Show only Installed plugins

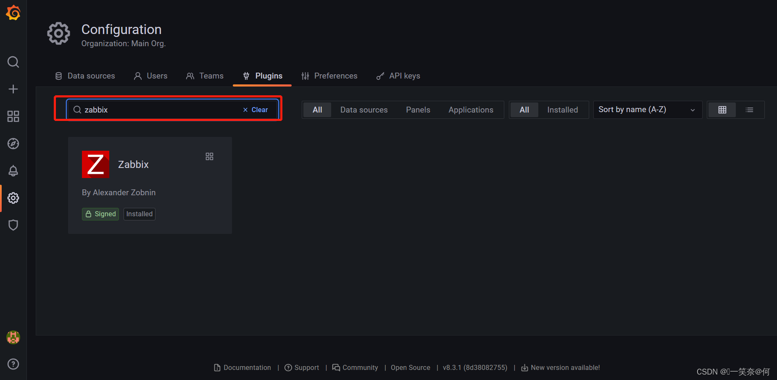[563, 110]
